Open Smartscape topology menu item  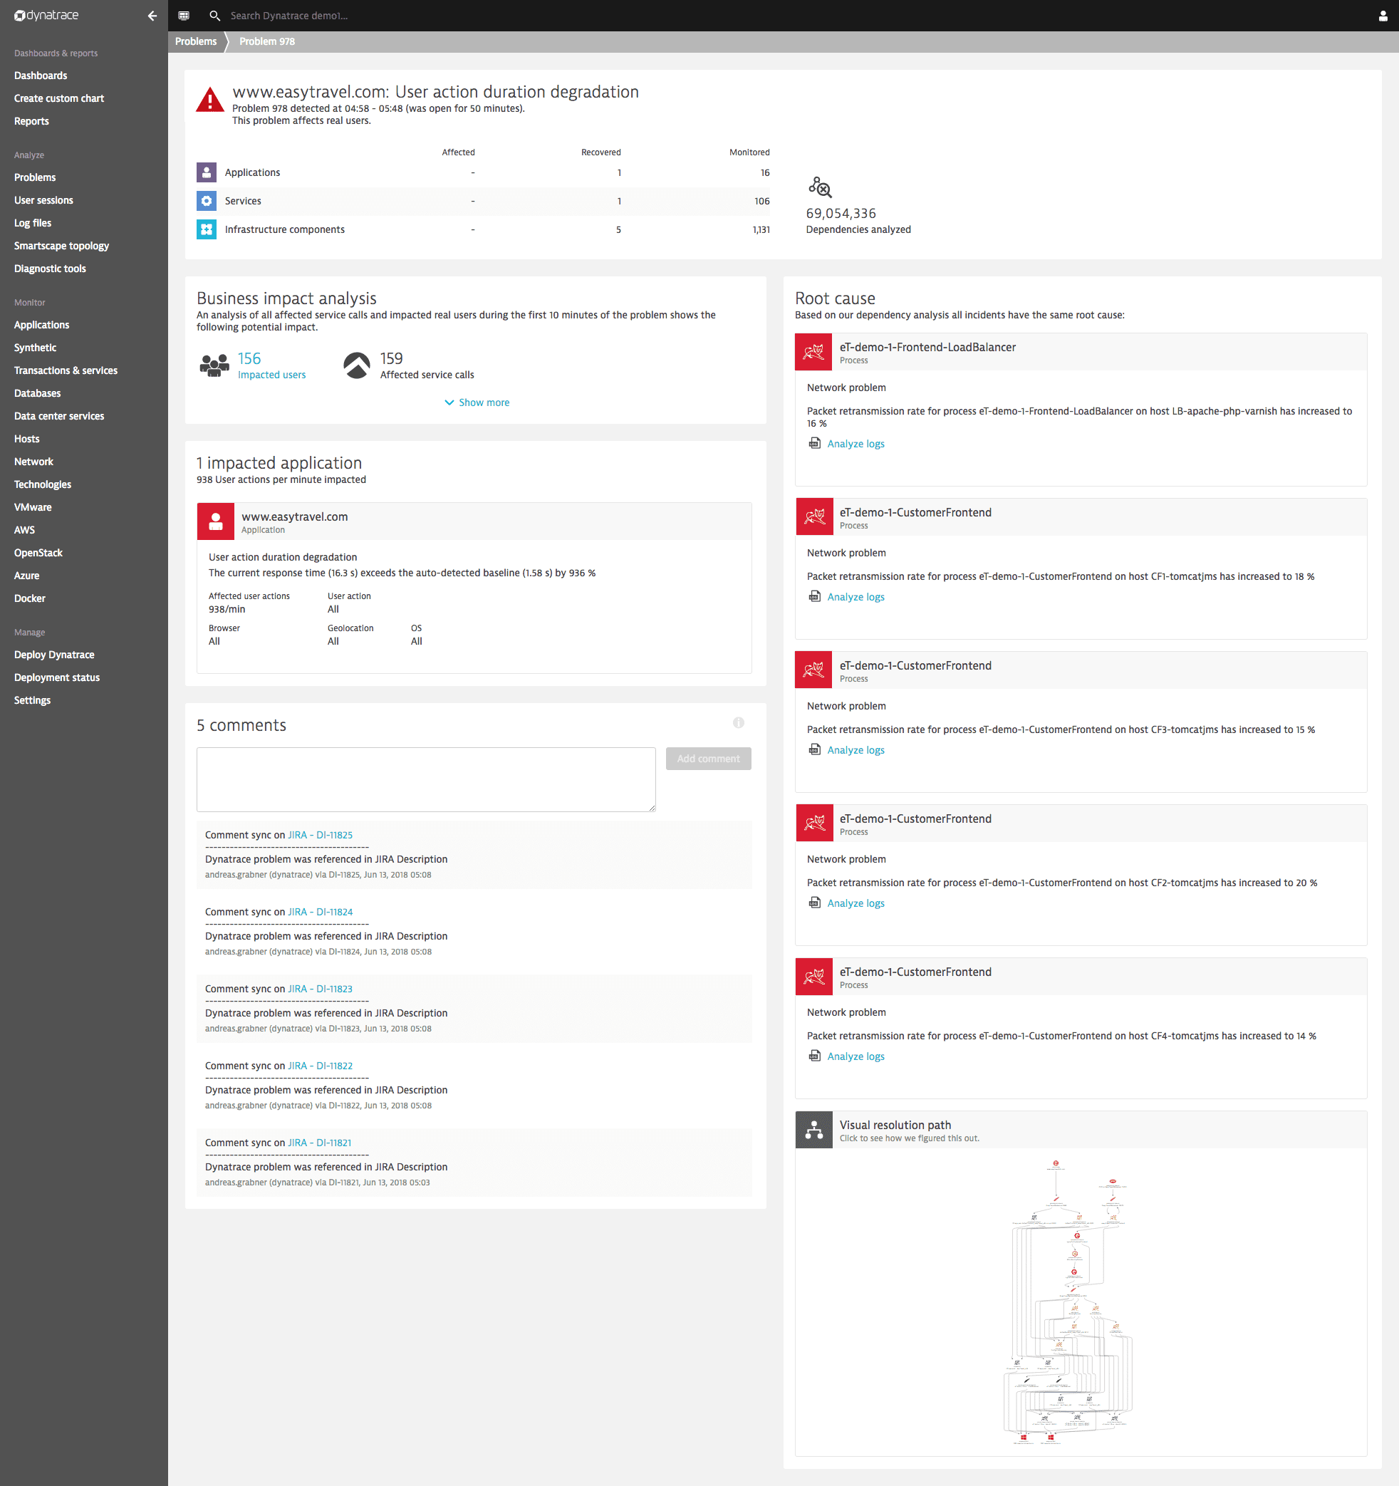point(61,246)
